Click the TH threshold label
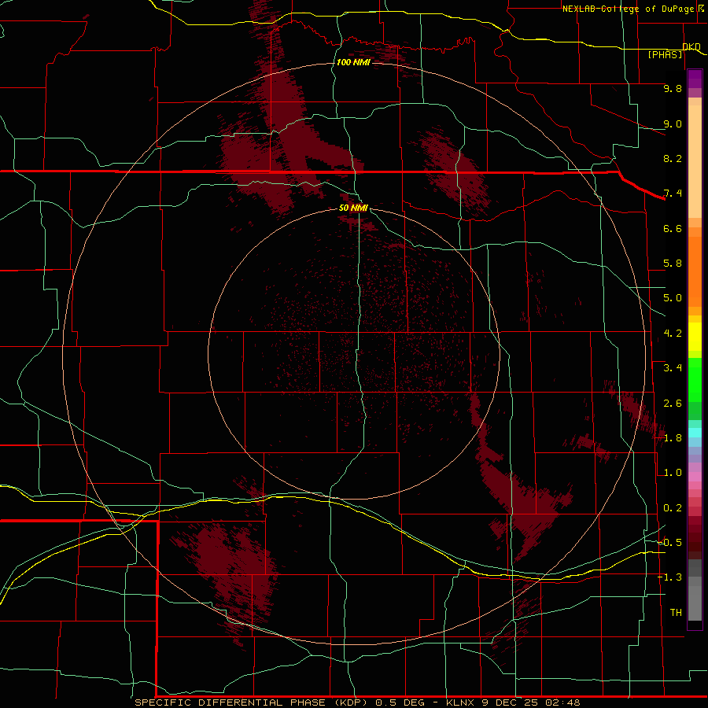Viewport: 708px width, 708px height. pyautogui.click(x=676, y=612)
